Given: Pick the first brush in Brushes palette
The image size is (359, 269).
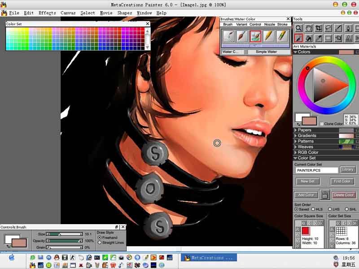Looking at the screenshot, I should point(229,36).
